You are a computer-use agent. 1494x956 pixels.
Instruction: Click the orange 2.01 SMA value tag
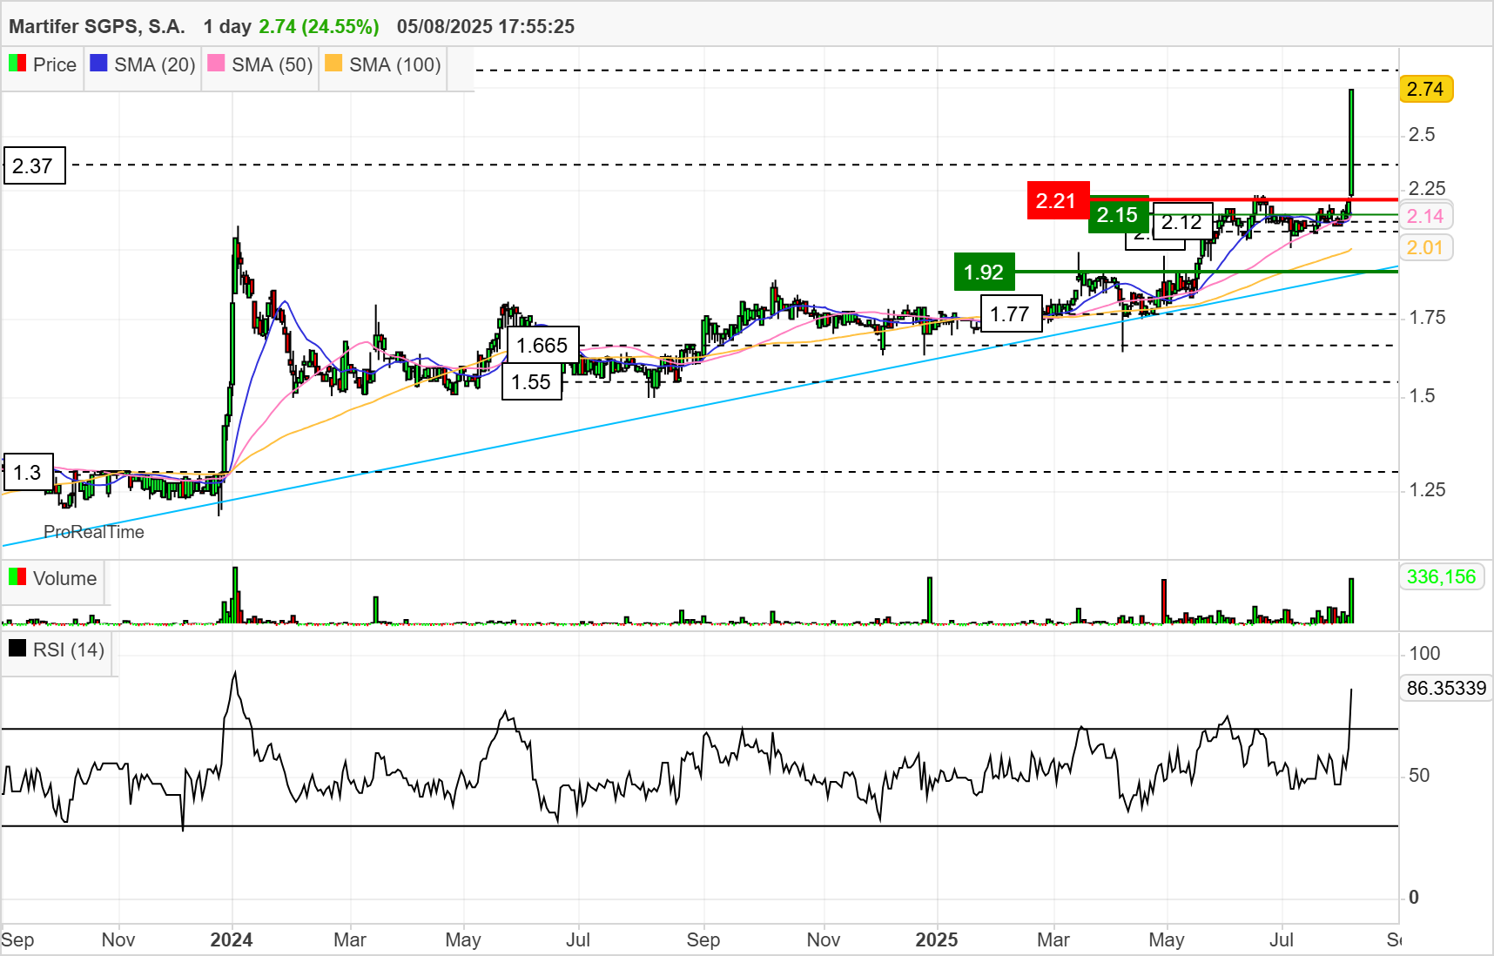coord(1425,247)
